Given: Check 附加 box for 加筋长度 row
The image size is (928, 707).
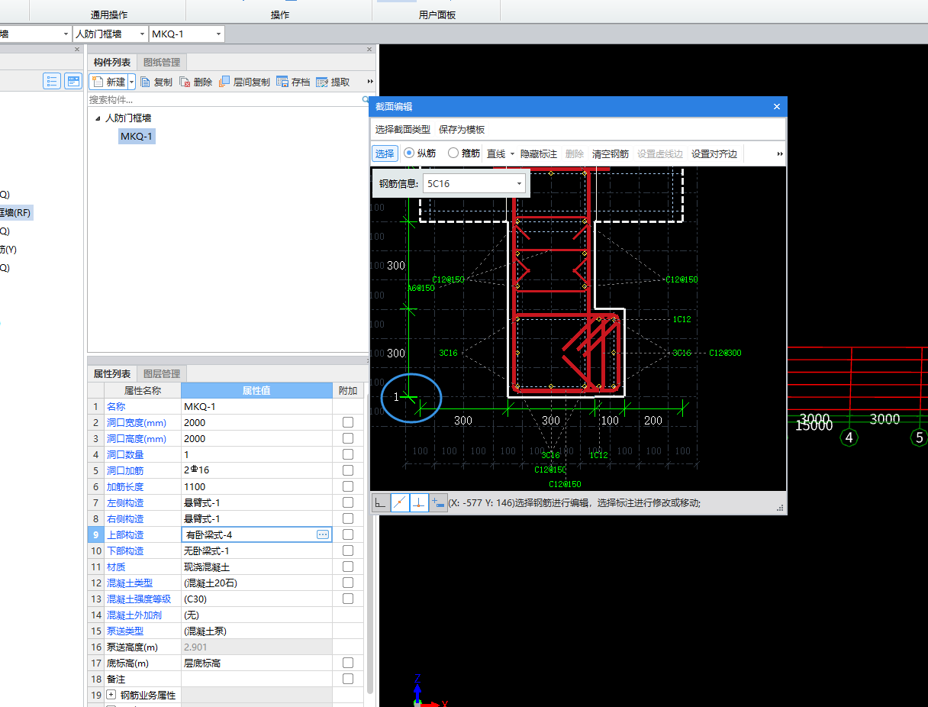Looking at the screenshot, I should tap(348, 486).
